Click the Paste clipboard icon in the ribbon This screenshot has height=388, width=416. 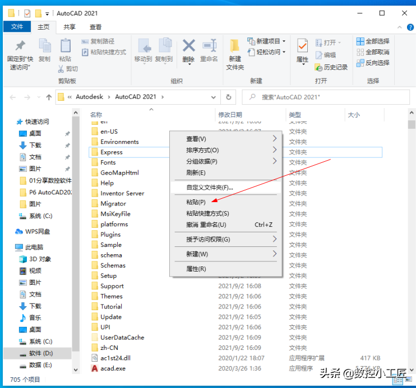click(x=65, y=45)
